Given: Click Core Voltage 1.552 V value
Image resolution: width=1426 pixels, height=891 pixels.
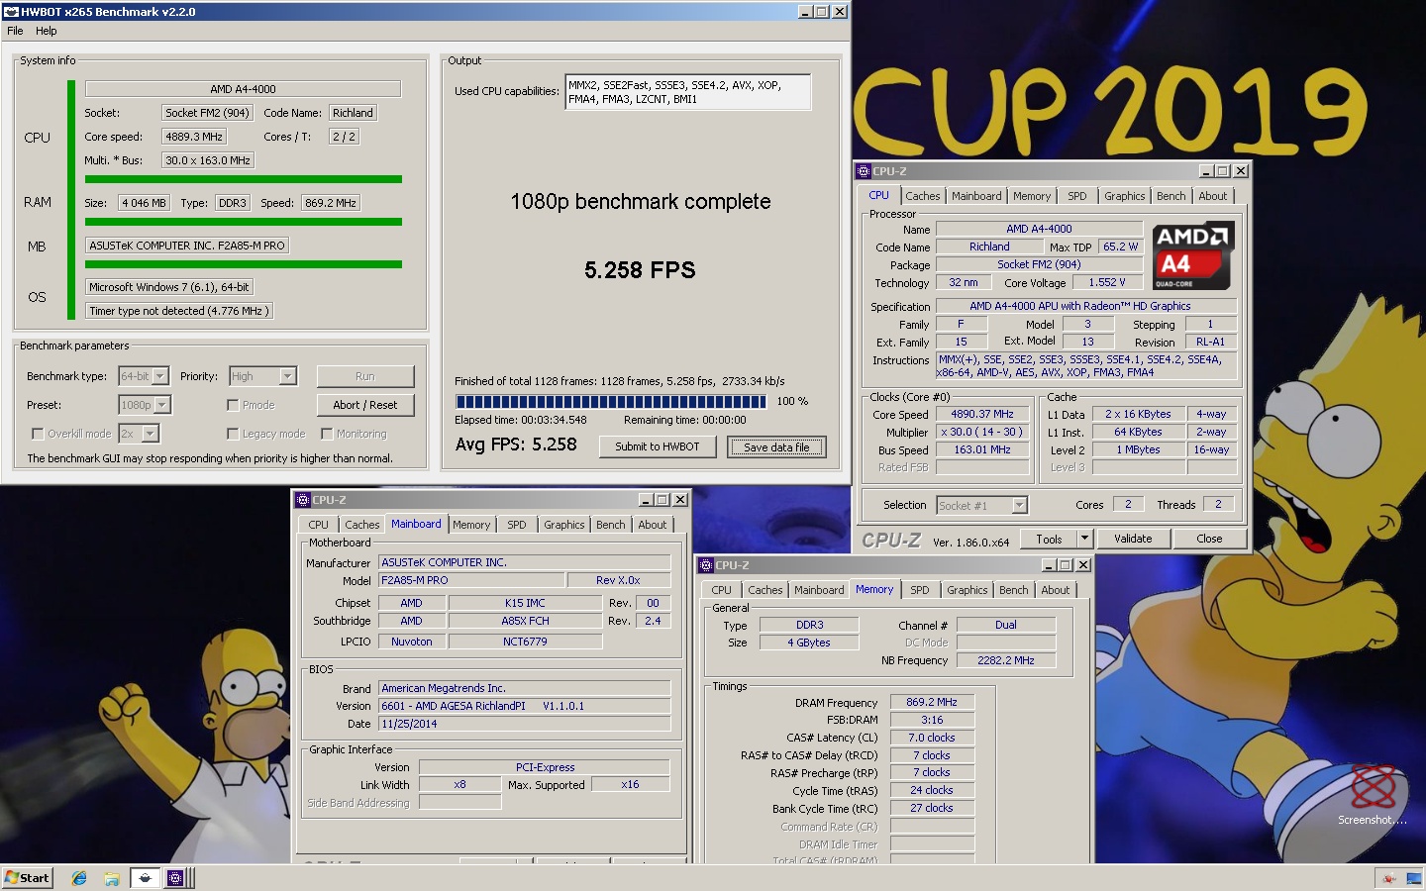Looking at the screenshot, I should (1107, 282).
